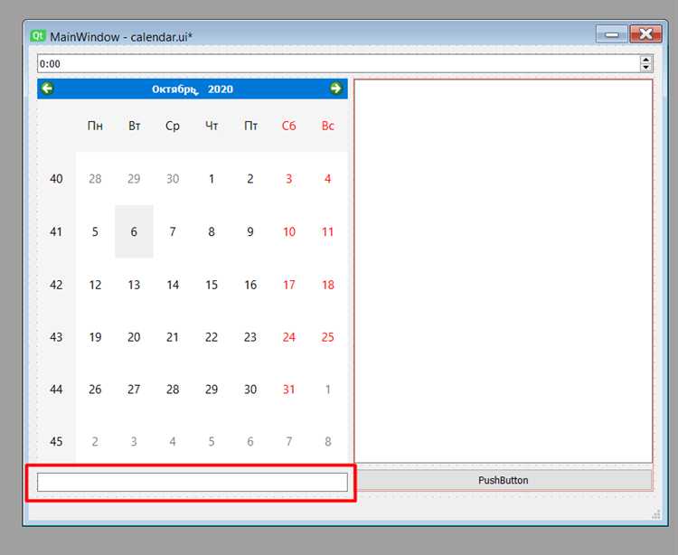This screenshot has height=555, width=678.
Task: Click the Qt logo in title bar
Action: click(x=38, y=36)
